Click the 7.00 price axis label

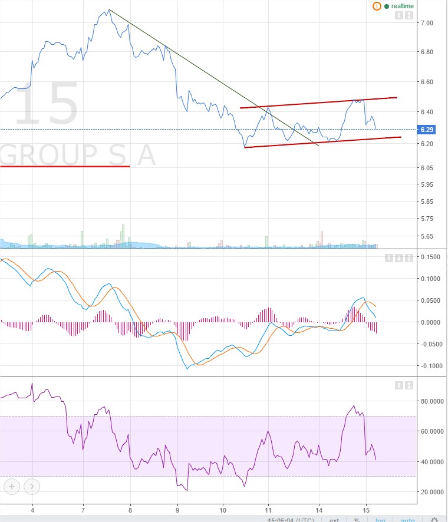click(x=427, y=23)
